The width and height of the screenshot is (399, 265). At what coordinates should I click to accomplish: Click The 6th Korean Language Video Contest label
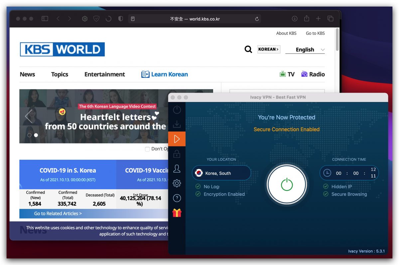pos(117,106)
